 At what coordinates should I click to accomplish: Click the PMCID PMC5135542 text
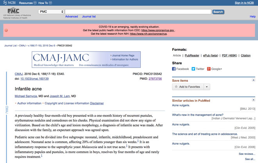[147, 74]
